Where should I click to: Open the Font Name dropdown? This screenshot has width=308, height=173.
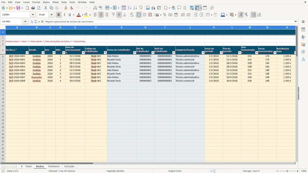[x=33, y=15]
